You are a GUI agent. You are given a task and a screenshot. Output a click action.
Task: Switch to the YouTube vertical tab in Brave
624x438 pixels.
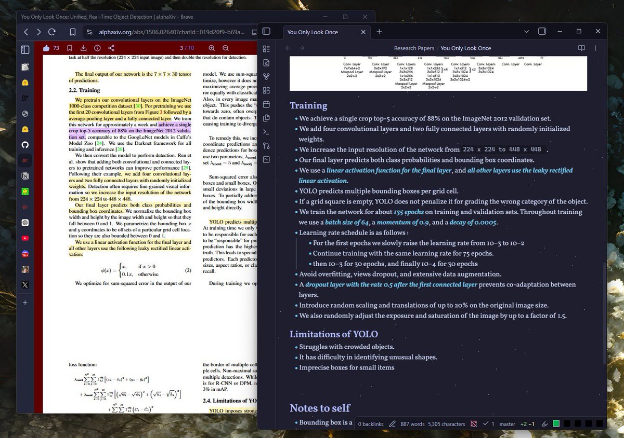coord(25,238)
